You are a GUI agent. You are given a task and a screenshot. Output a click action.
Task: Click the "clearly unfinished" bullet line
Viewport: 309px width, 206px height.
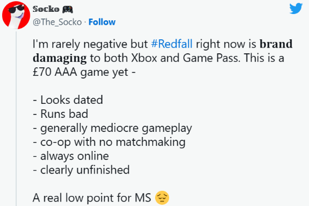click(81, 170)
